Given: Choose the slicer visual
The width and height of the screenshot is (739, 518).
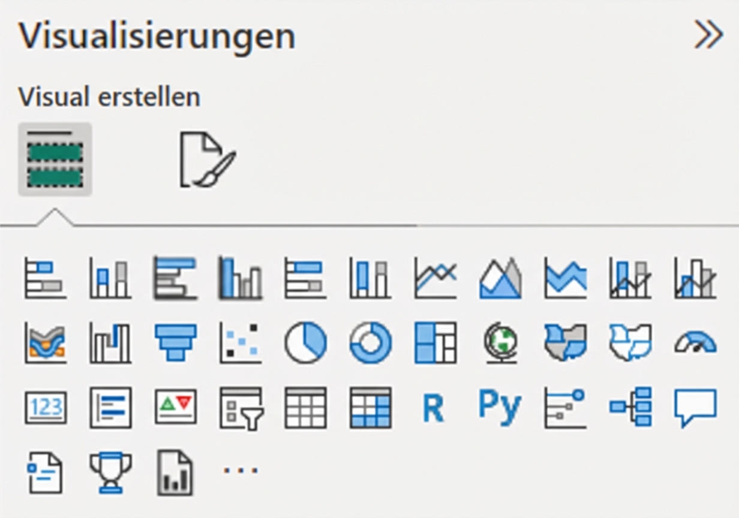Looking at the screenshot, I should coord(241,408).
